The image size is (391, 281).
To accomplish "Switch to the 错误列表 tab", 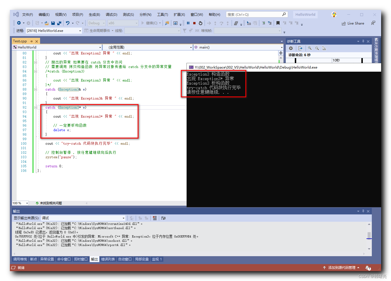I will [x=108, y=259].
